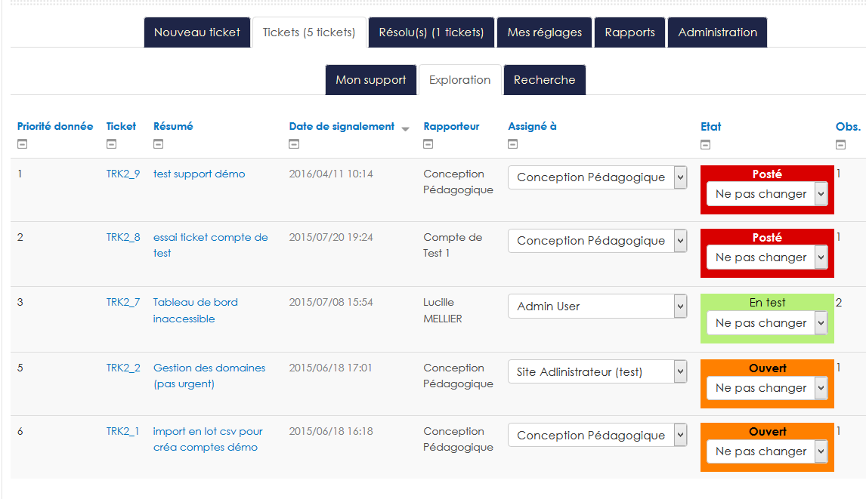
Task: Collapse the Obs. column icon
Action: [x=840, y=144]
